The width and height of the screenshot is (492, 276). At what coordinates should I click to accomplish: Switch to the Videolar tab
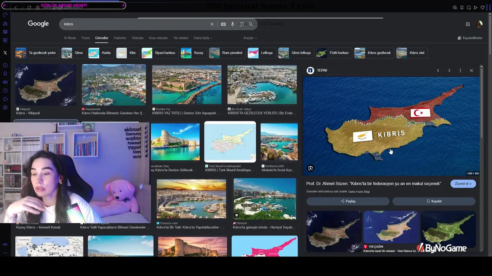point(138,38)
